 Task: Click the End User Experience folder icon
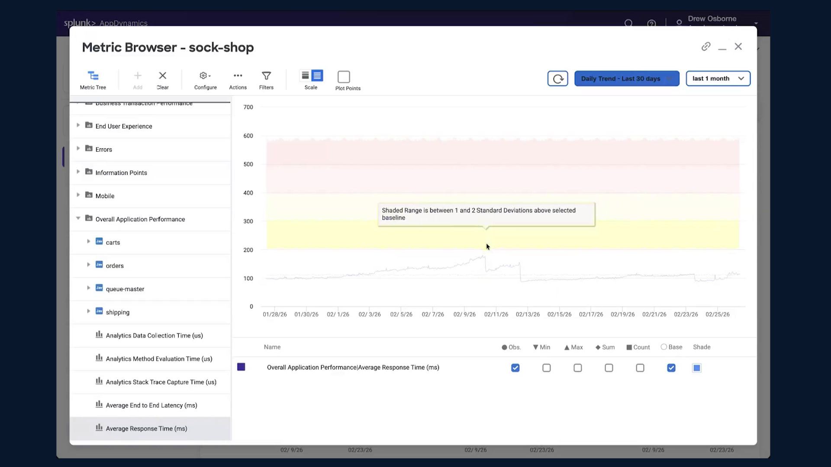89,125
